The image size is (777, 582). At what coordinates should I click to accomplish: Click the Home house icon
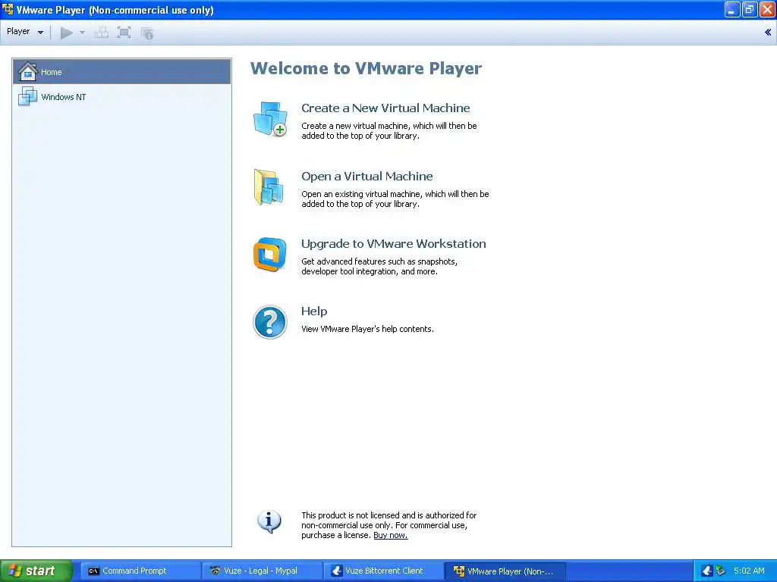click(28, 72)
